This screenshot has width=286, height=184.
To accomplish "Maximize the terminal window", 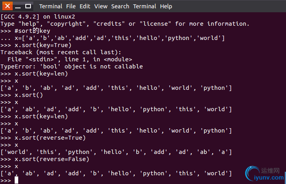I will click(28, 6).
